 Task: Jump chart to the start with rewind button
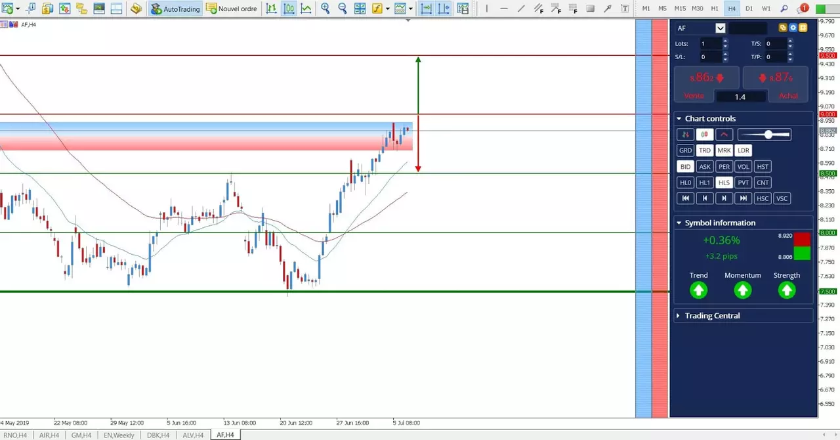(685, 198)
